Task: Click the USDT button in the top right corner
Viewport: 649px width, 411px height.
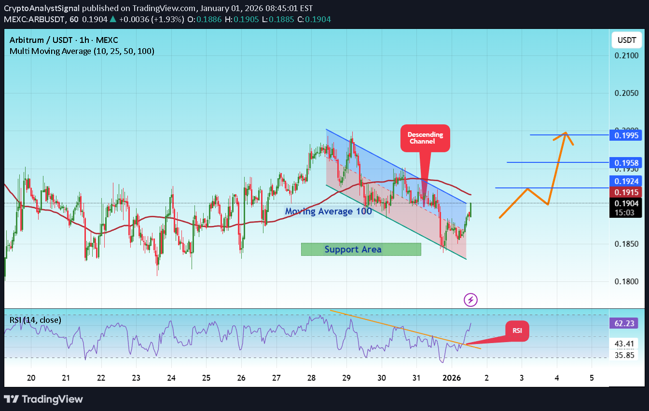Action: tap(626, 40)
